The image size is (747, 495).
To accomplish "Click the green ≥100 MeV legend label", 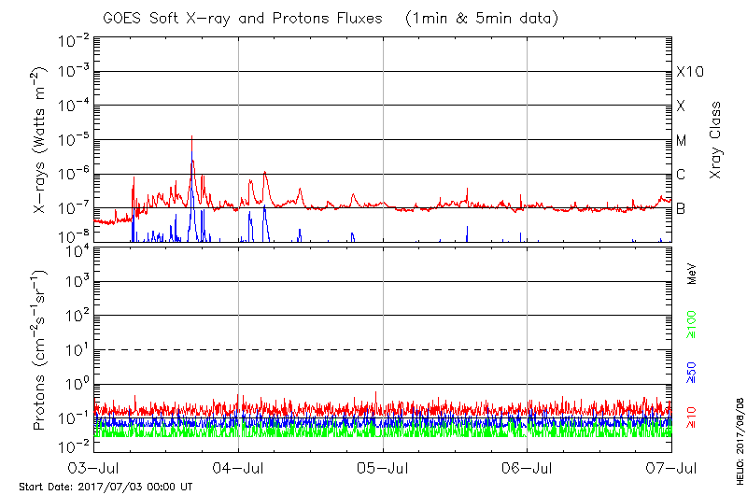I will 692,323.
